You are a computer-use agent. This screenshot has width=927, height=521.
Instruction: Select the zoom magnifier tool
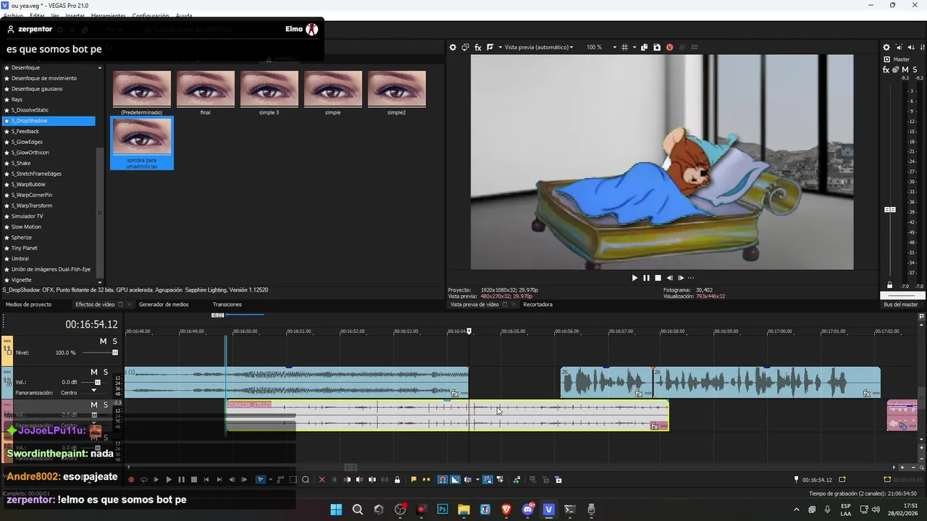306,480
